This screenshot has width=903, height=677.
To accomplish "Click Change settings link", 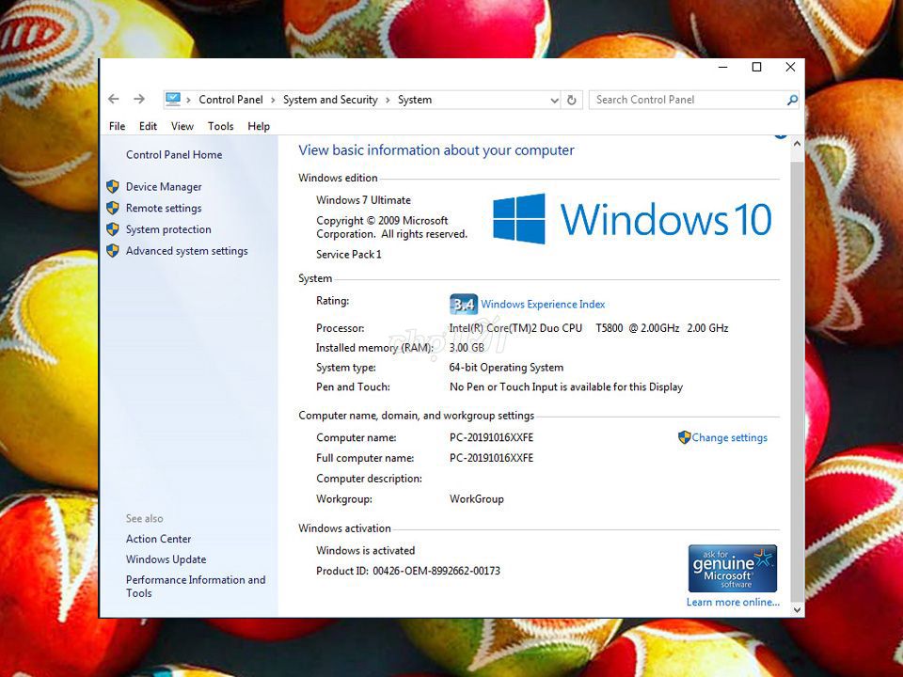I will 730,437.
